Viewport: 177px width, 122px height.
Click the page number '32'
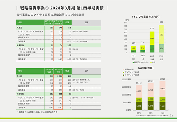click(x=171, y=116)
